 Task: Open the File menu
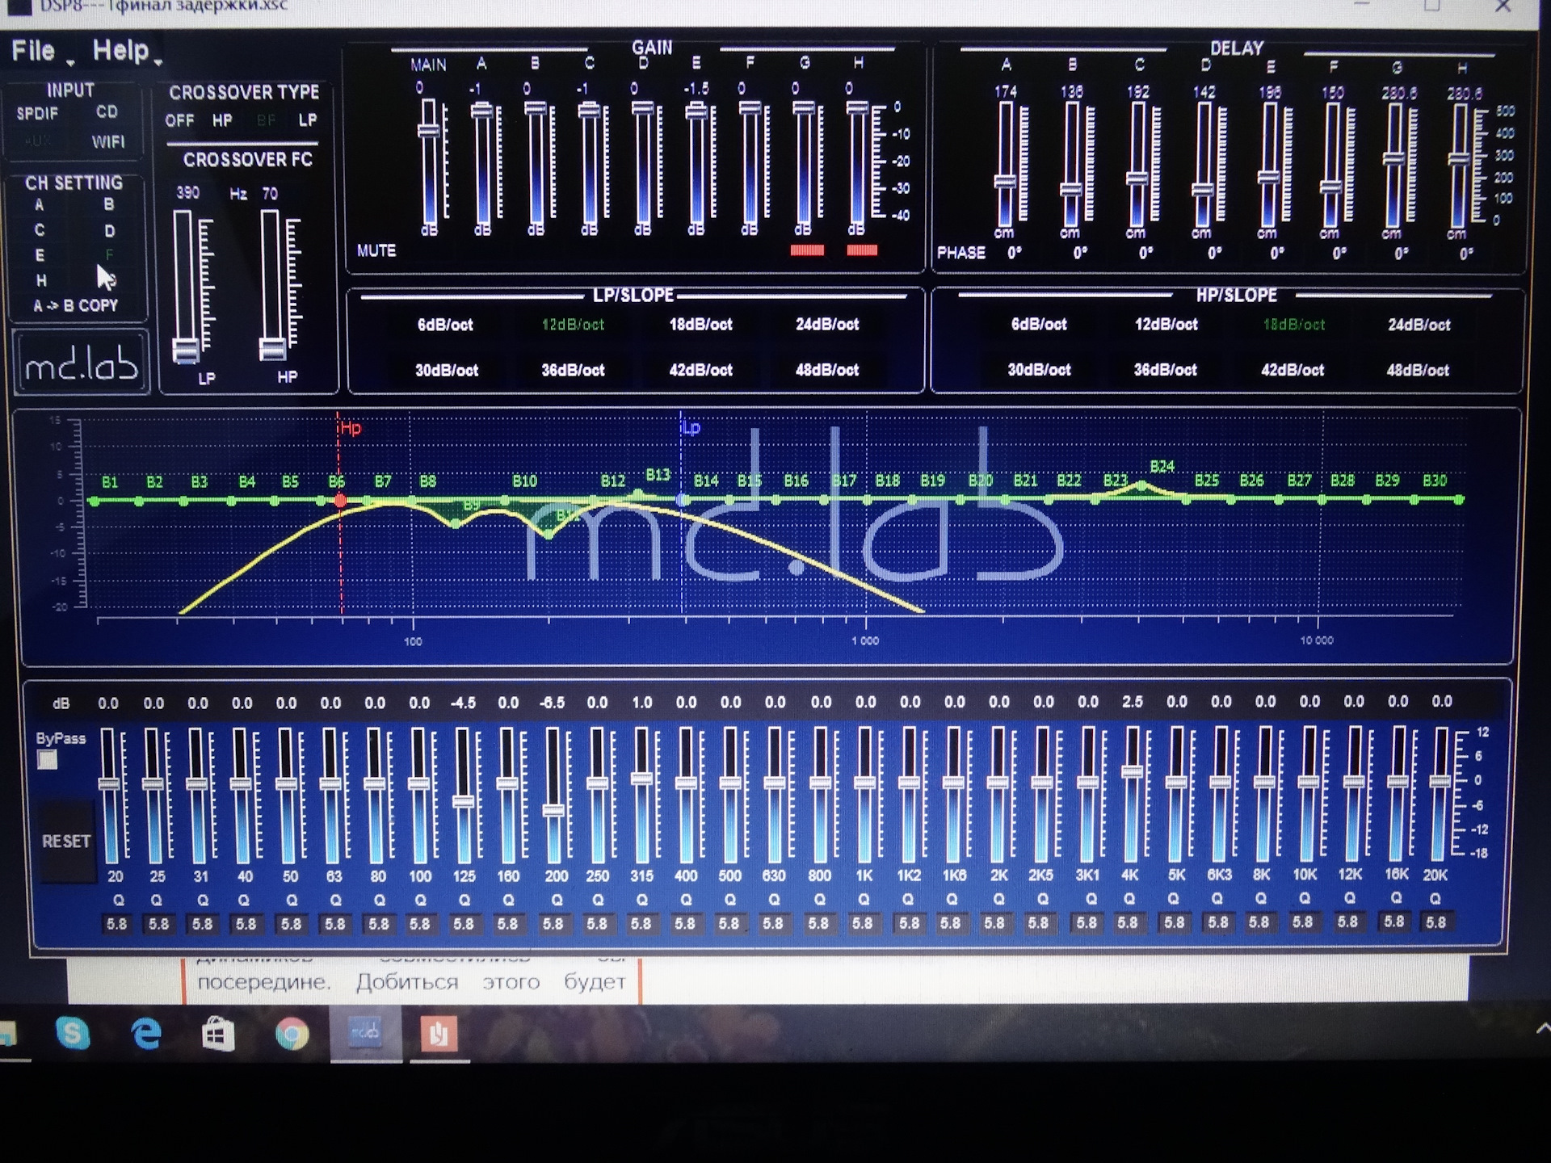pos(33,52)
